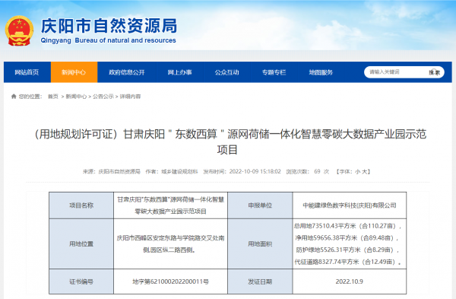Image resolution: width=456 pixels, height=299 pixels.
Task: Open 专题专栏 navigation item
Action: 274,72
